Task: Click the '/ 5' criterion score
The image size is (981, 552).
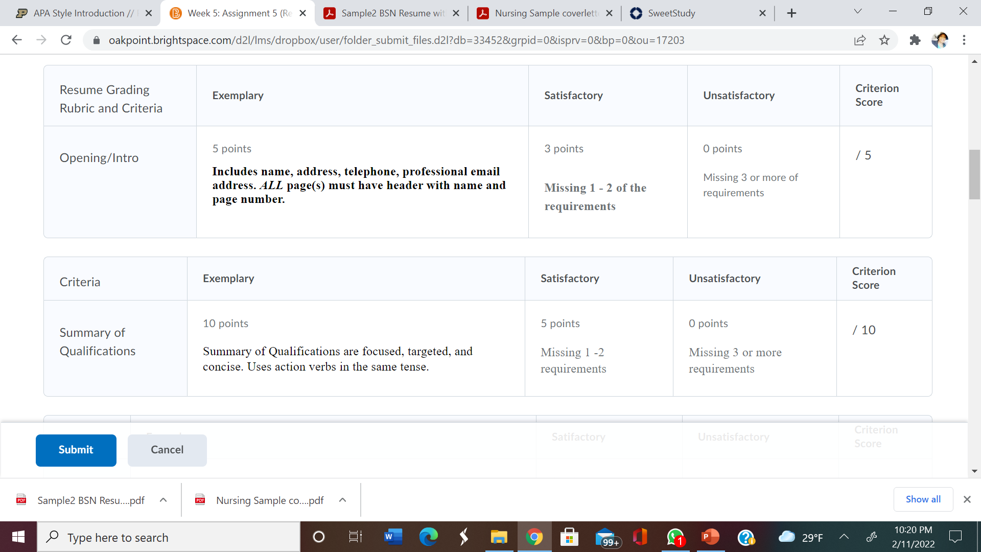Action: 863,155
